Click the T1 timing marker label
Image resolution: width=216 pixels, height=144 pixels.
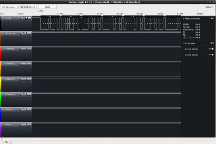coord(184,32)
